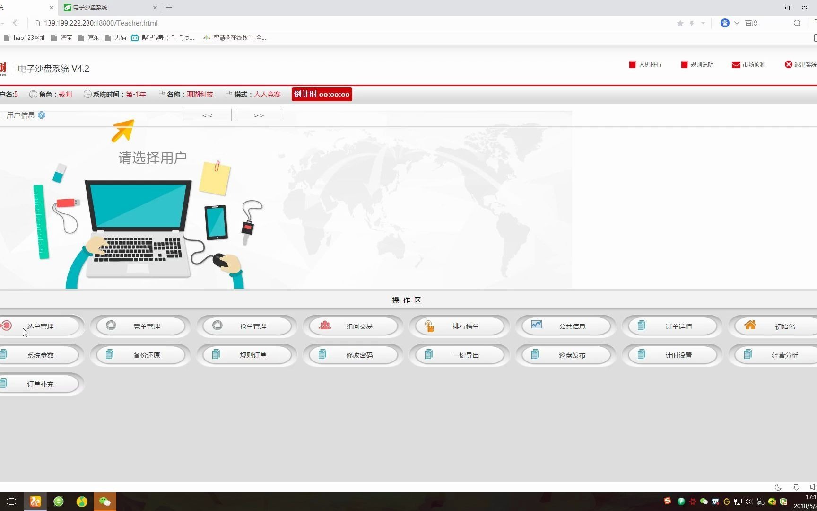
Task: Click the 抢单管理 circular icon
Action: pyautogui.click(x=217, y=326)
